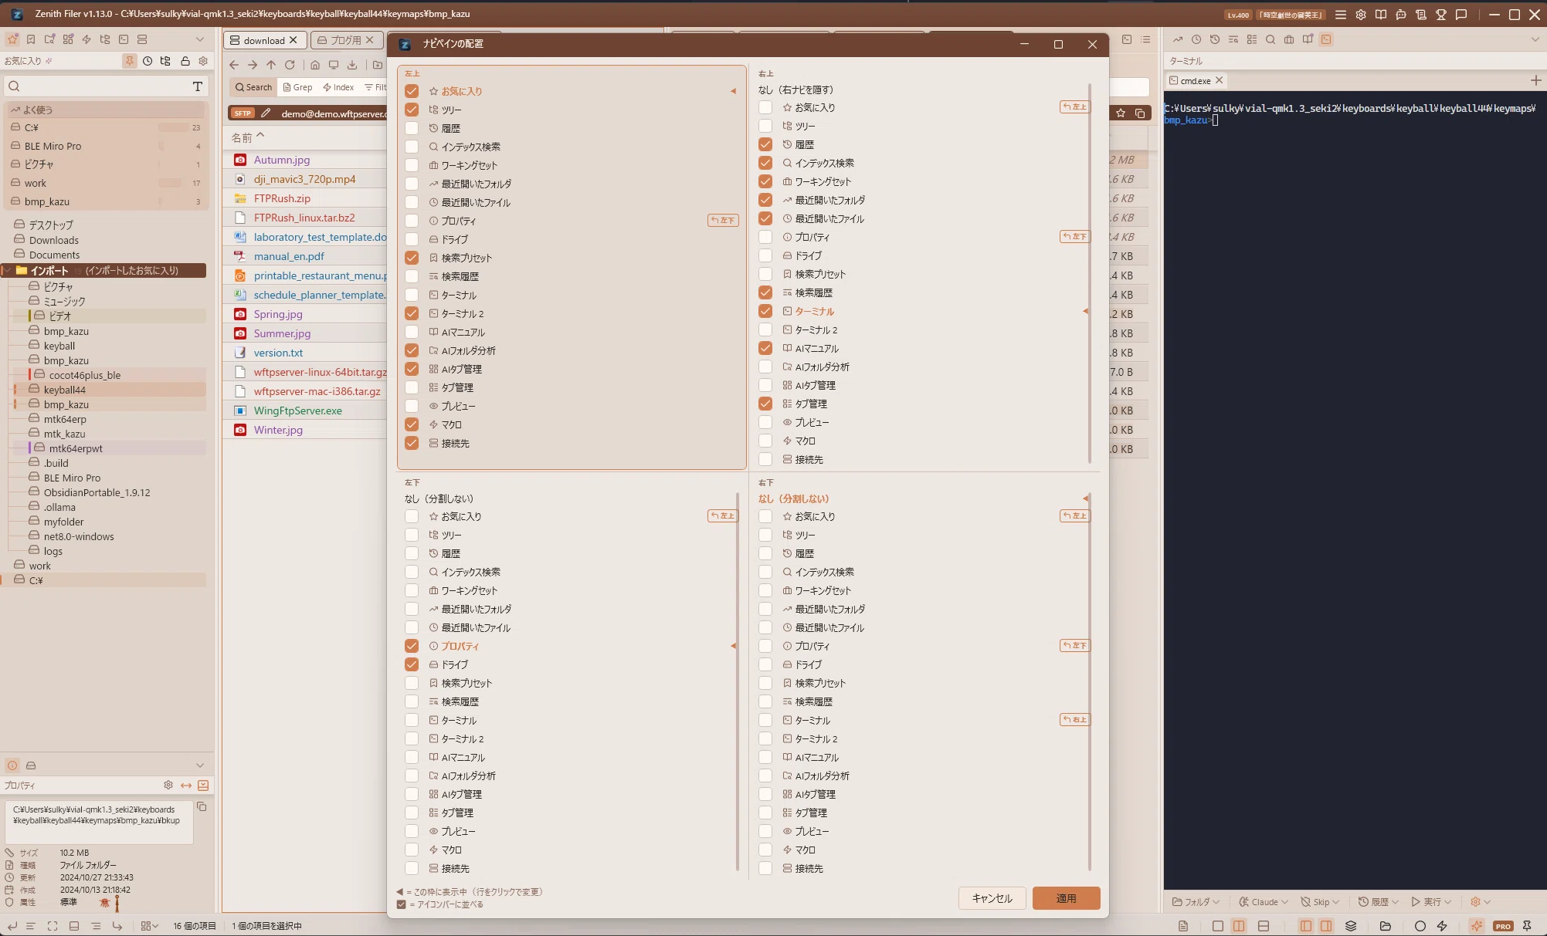Select the horizontal split layout icon in the status bar
This screenshot has width=1547, height=936.
click(1264, 926)
